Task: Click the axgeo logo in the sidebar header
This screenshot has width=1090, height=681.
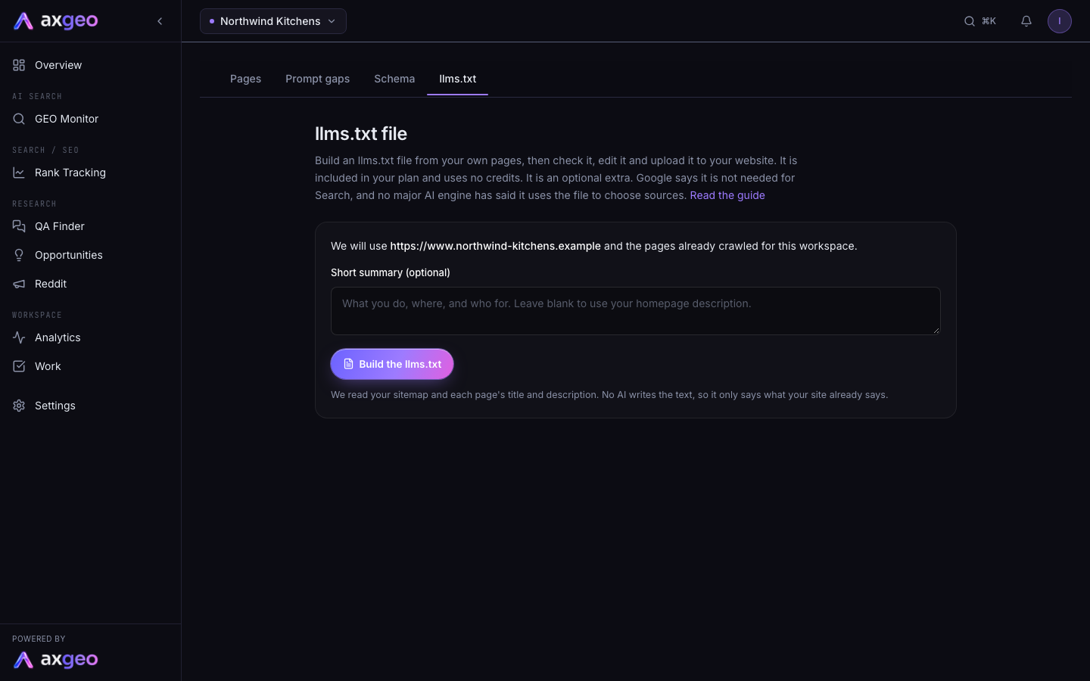Action: [x=56, y=21]
